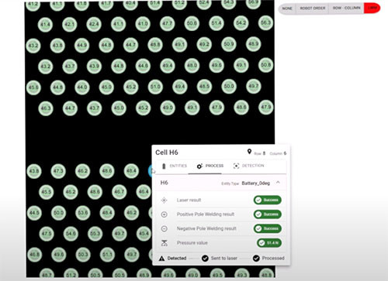Click the Pressure value label
Screen dimensions: 388x281
pyautogui.click(x=192, y=243)
